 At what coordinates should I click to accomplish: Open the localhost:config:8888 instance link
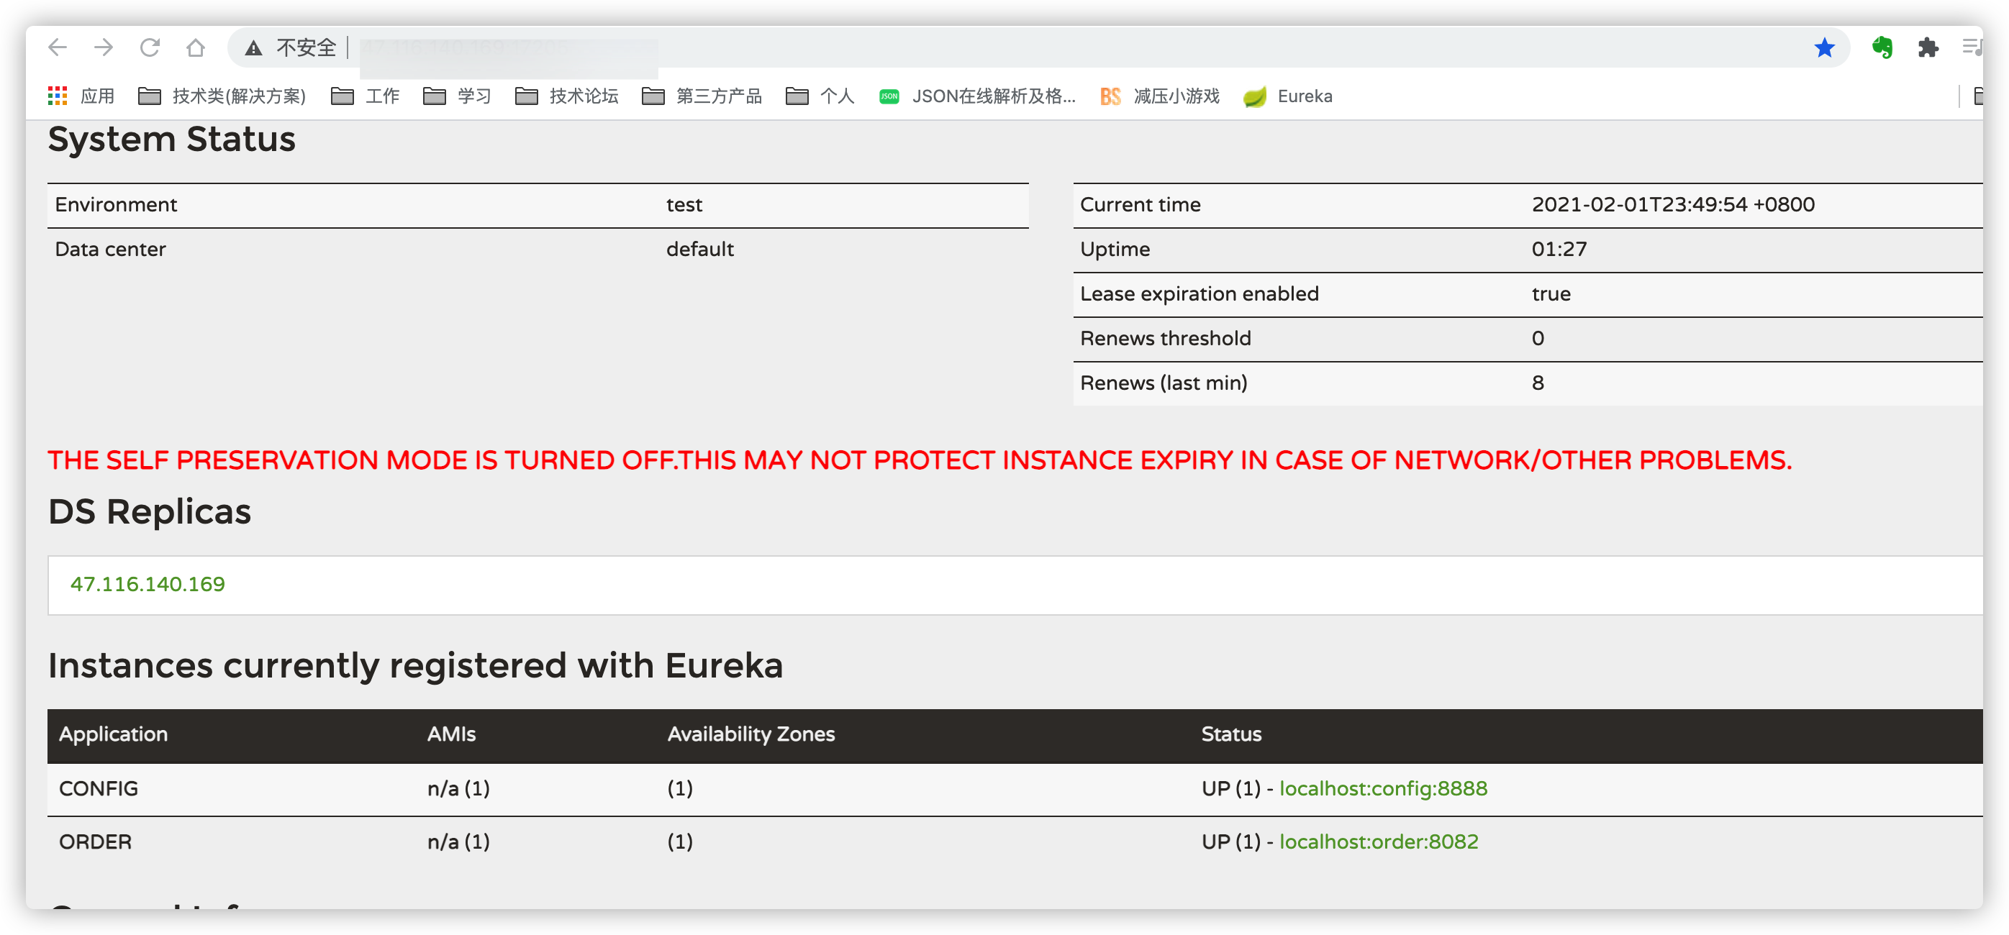click(x=1383, y=788)
